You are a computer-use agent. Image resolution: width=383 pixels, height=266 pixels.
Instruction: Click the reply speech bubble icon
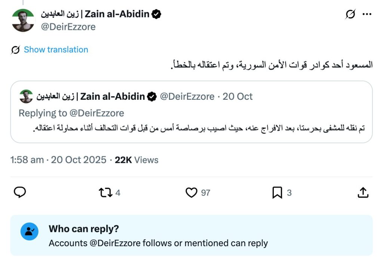(20, 192)
